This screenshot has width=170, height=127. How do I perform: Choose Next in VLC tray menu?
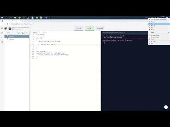159,28
